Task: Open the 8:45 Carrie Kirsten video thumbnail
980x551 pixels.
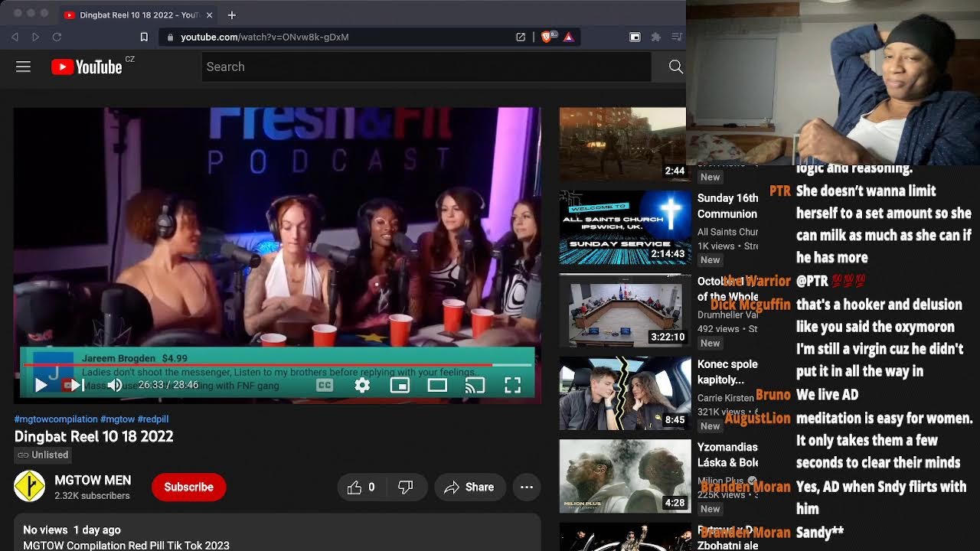Action: pos(626,393)
